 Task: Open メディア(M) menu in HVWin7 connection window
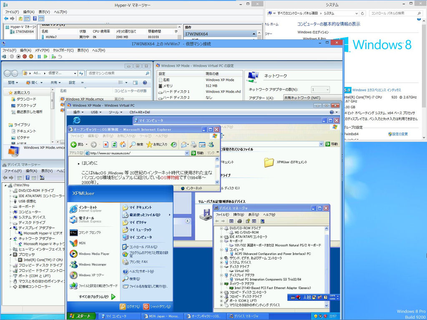click(42, 50)
